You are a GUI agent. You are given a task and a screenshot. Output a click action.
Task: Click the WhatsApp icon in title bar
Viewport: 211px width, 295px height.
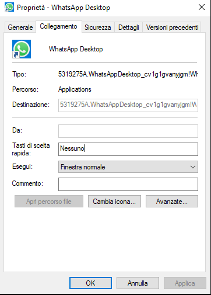[9, 8]
